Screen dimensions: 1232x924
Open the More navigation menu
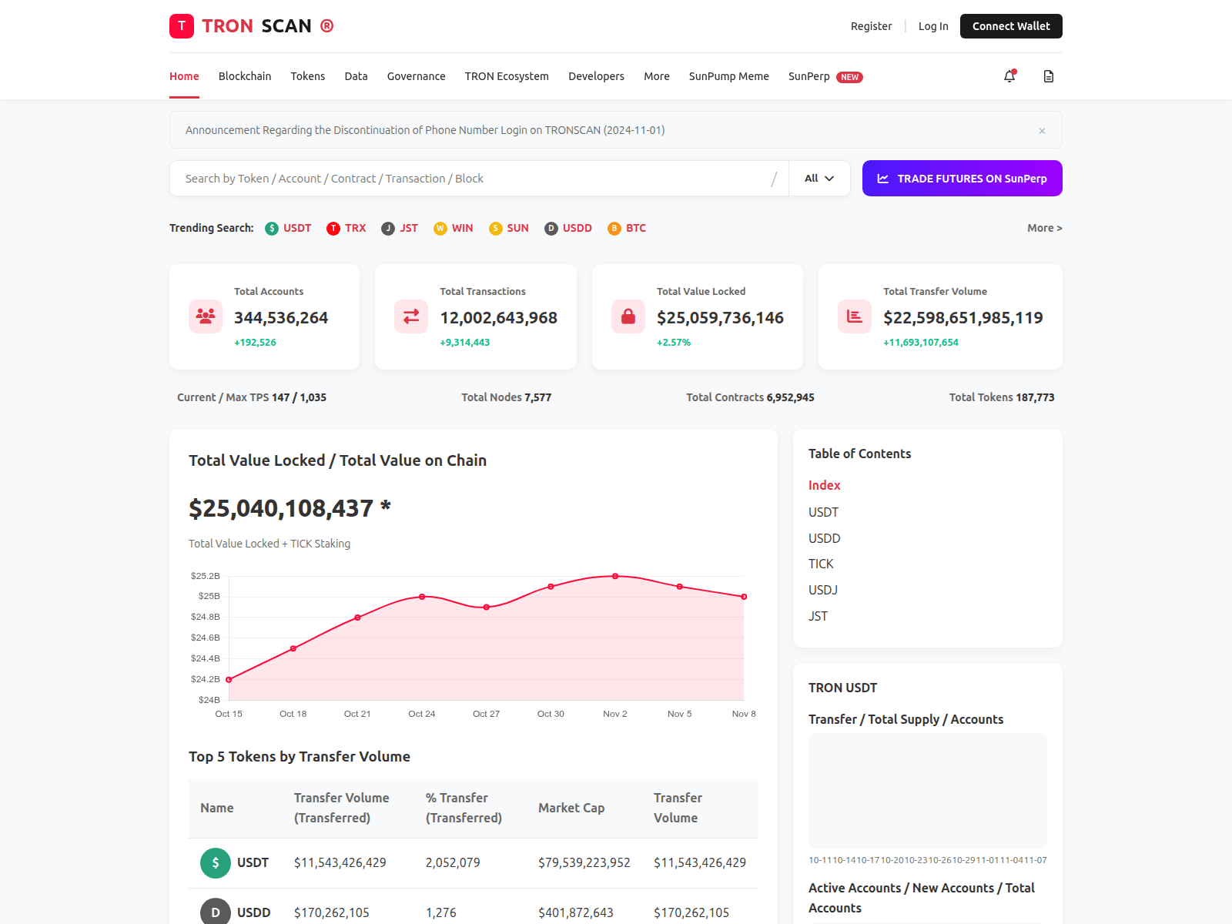[657, 76]
